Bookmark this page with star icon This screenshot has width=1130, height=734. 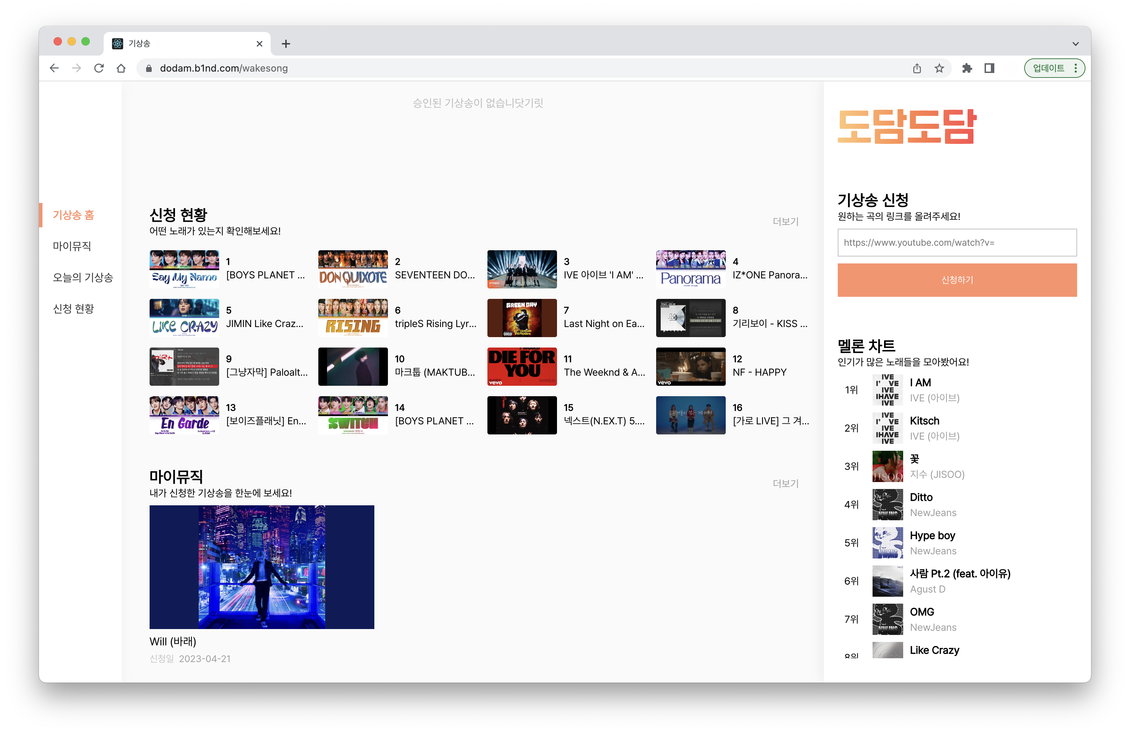[939, 68]
